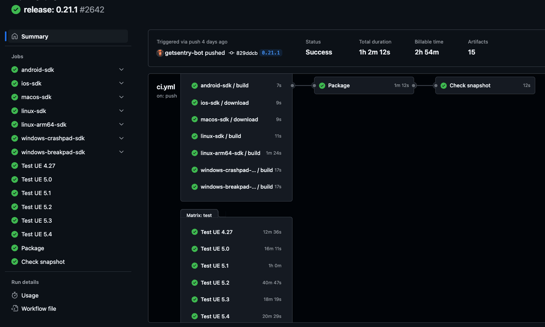Click the check icon on matrix Test UE 5.1
This screenshot has height=327, width=545.
tap(194, 265)
